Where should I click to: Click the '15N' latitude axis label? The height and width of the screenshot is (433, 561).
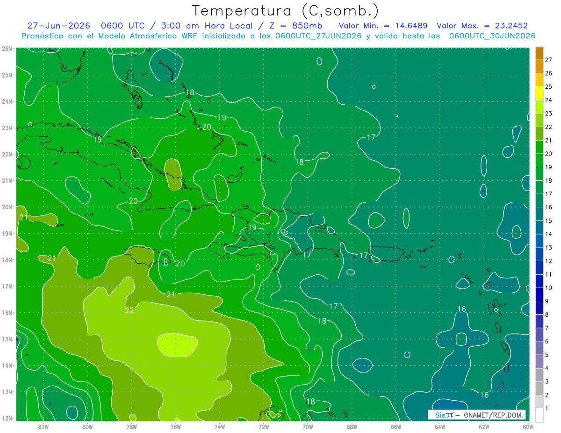pyautogui.click(x=7, y=339)
